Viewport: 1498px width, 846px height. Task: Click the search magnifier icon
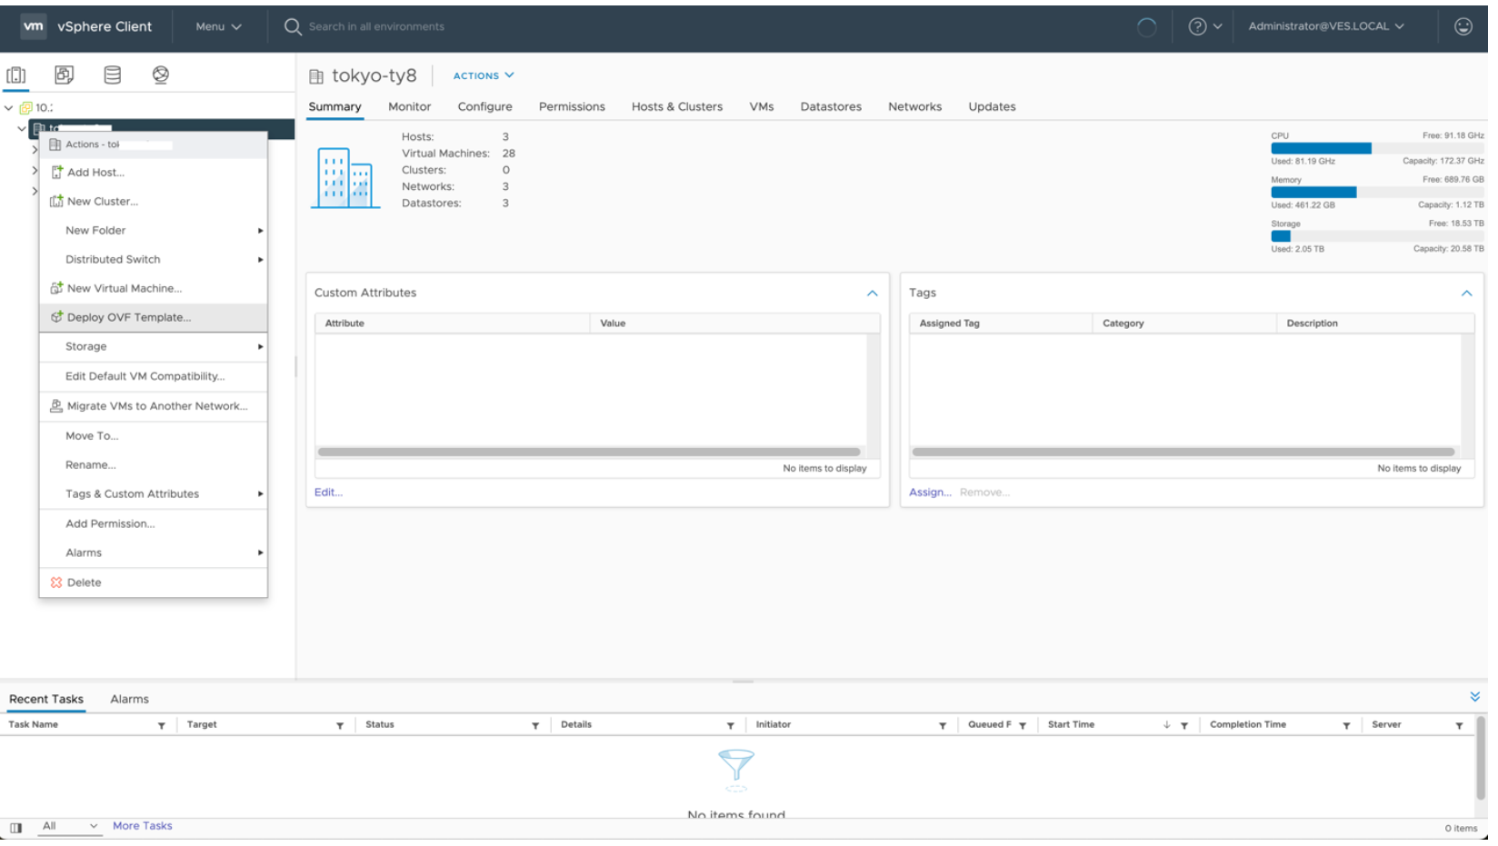tap(291, 26)
